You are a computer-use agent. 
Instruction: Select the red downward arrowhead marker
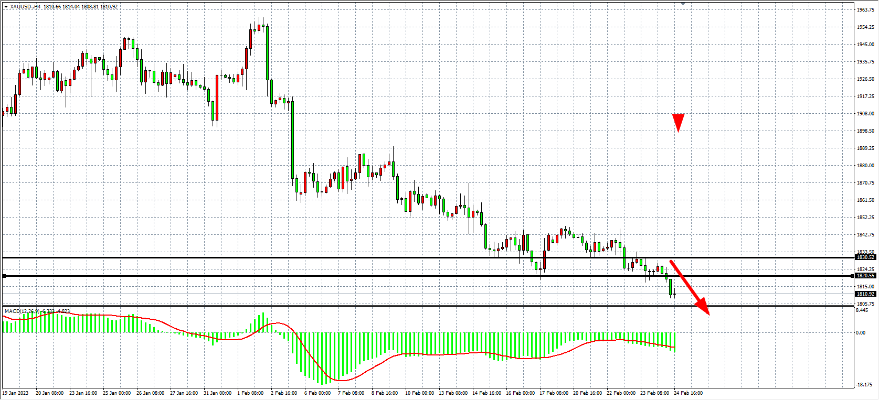click(678, 122)
